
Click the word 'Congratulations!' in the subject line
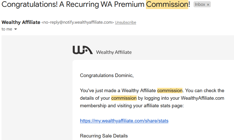coord(29,4)
